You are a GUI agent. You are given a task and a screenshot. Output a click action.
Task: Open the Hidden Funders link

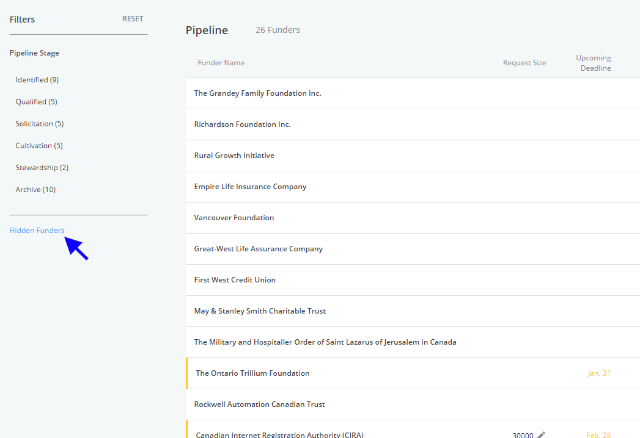[37, 230]
